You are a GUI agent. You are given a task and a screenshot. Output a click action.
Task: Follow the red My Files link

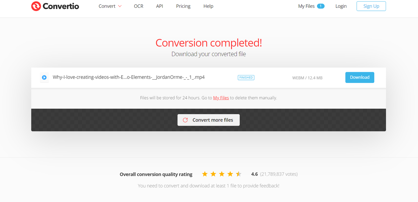[221, 98]
